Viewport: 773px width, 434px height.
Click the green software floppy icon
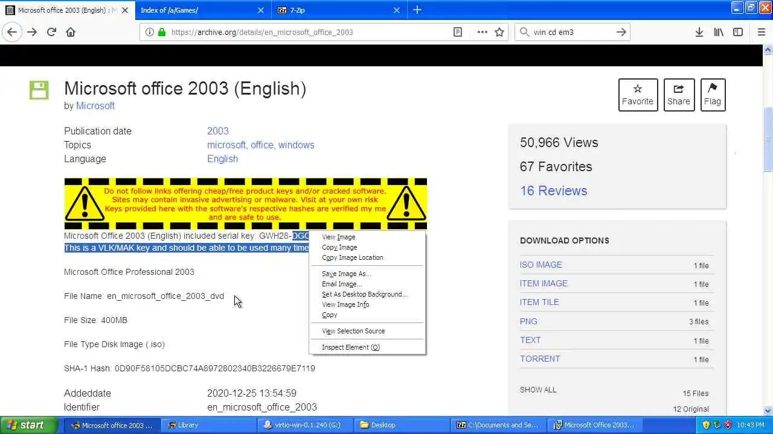[x=39, y=90]
